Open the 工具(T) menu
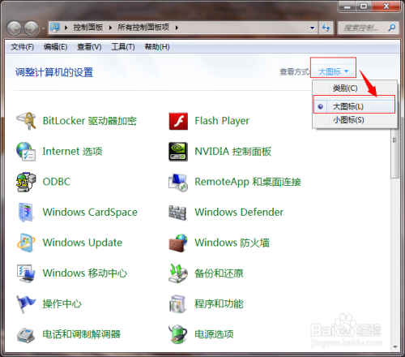 (123, 47)
